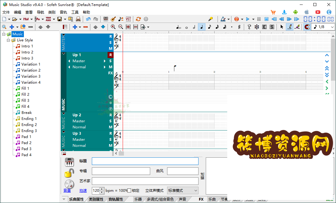Open the 工具 menu

tap(75, 12)
